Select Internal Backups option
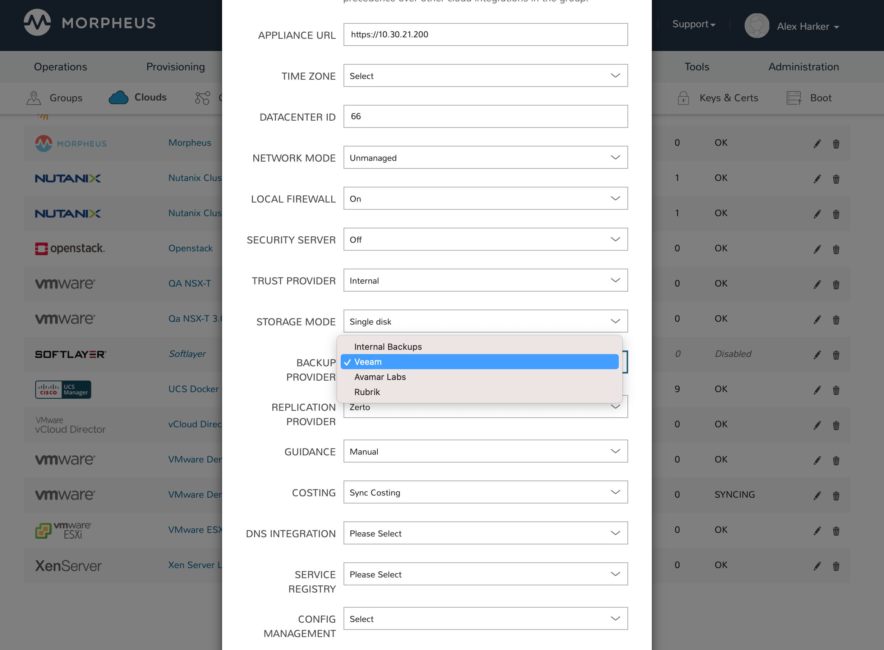 tap(388, 347)
